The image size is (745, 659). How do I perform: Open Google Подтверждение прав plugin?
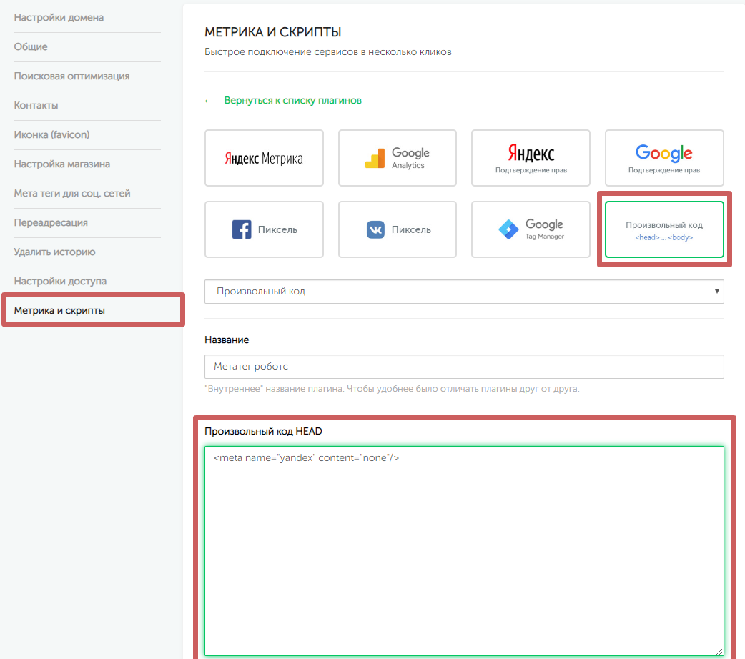pos(663,158)
